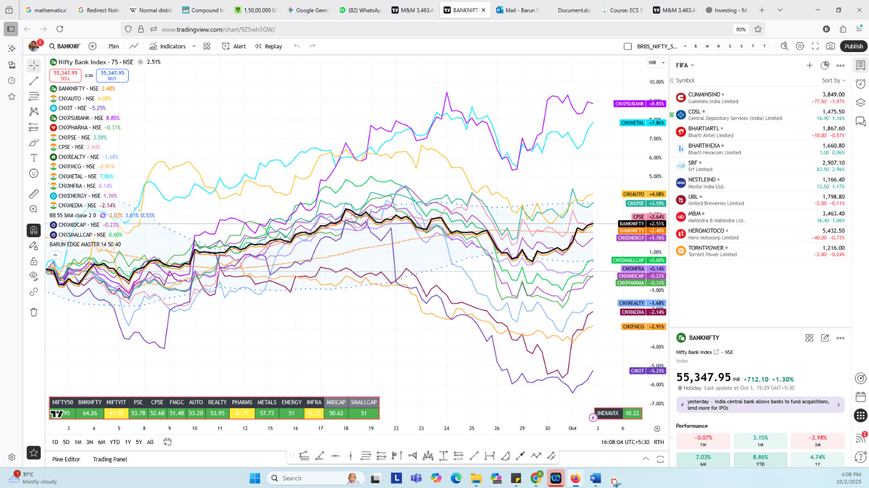Open the chart style selector
This screenshot has height=488, width=869.
(x=134, y=46)
